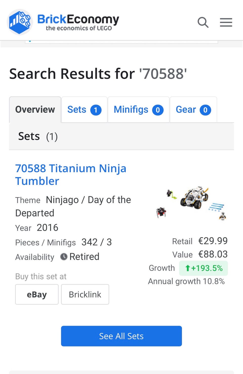Click the Retired clock icon
Viewport: 243px width, 374px height.
64,257
